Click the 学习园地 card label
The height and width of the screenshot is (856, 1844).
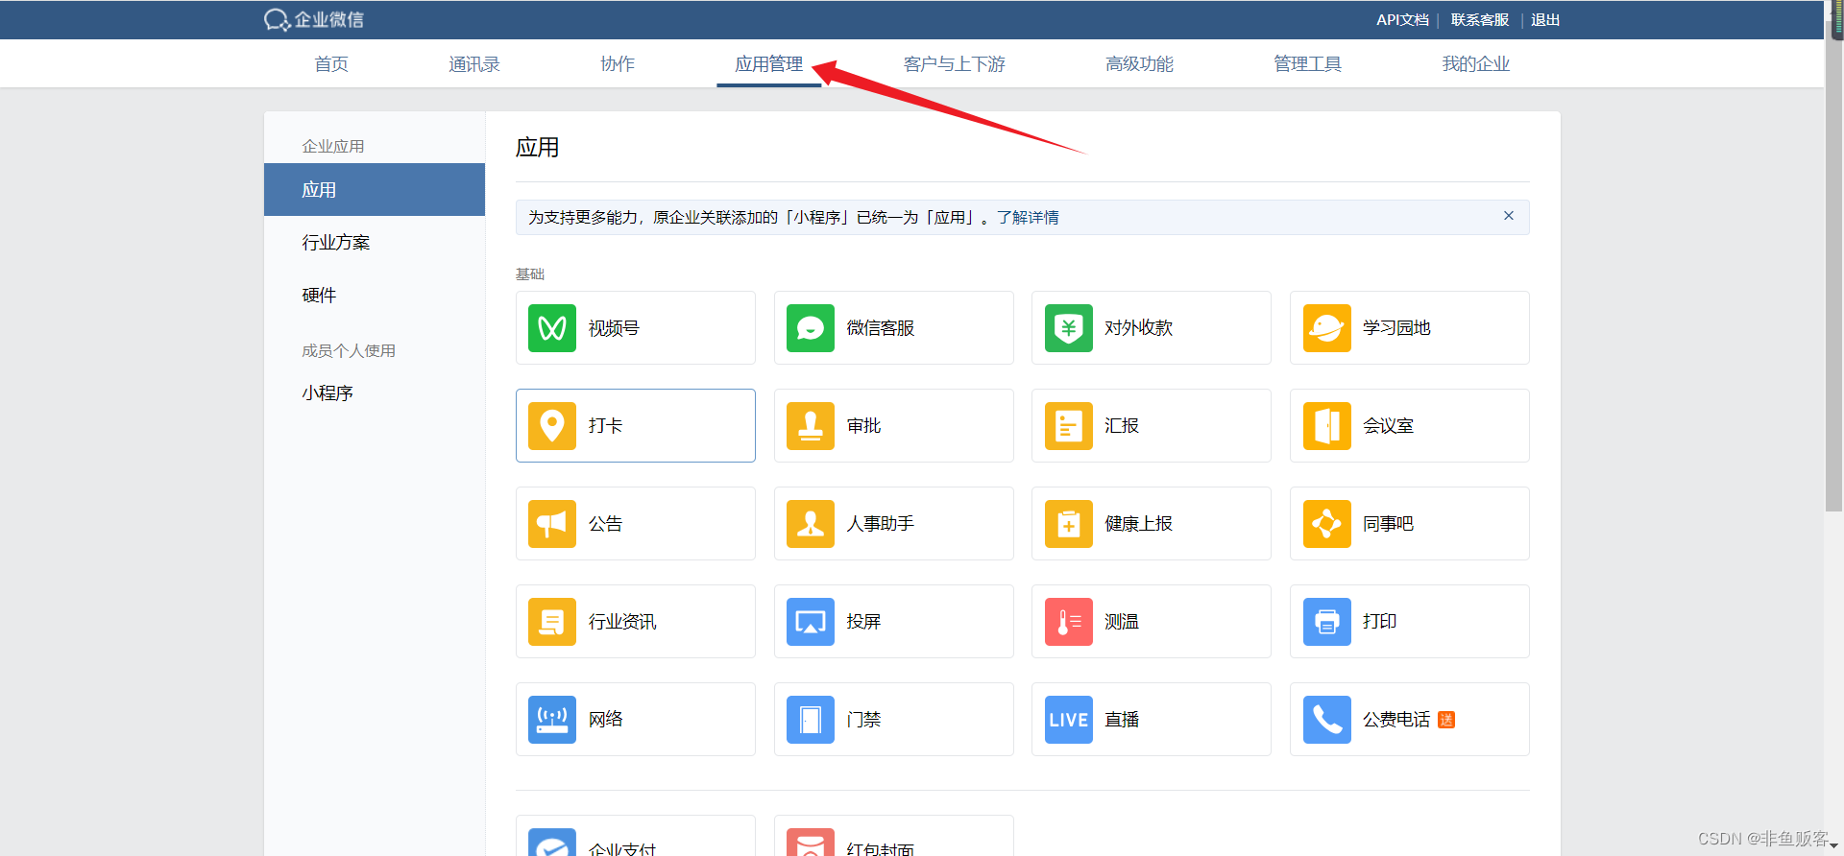1396,328
